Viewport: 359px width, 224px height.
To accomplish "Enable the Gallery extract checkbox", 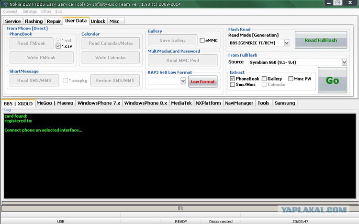I will tap(264, 79).
